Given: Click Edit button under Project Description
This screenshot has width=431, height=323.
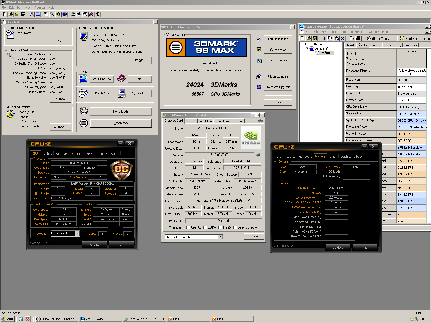Looking at the screenshot, I should [60, 40].
